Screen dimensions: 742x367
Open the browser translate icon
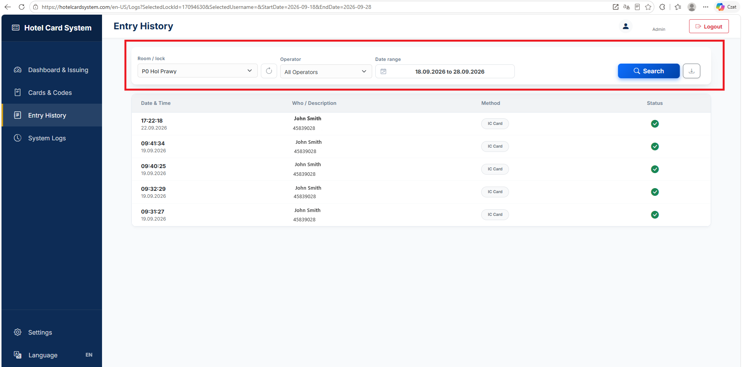tap(626, 7)
